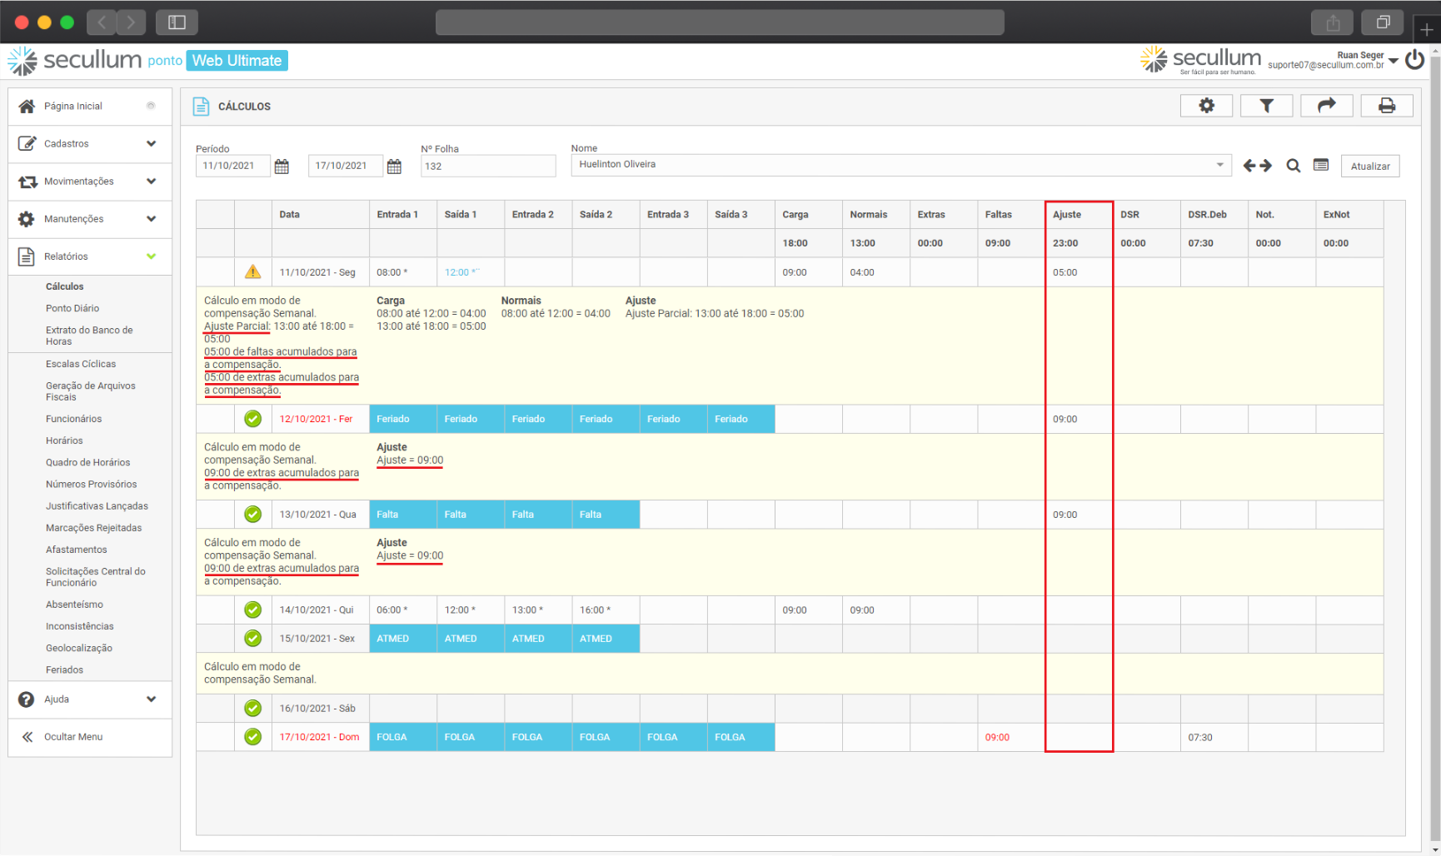Click the magnifier search icon beside Nome
The image size is (1441, 856).
click(1293, 166)
